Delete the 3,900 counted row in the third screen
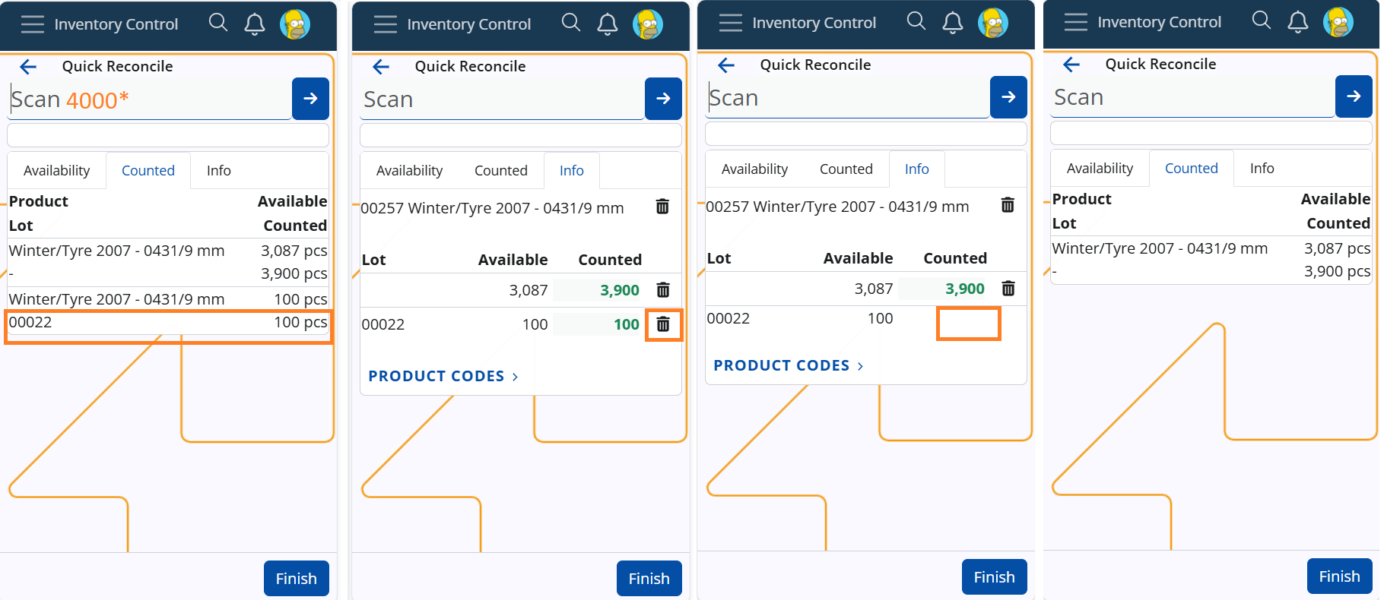 coord(1008,289)
